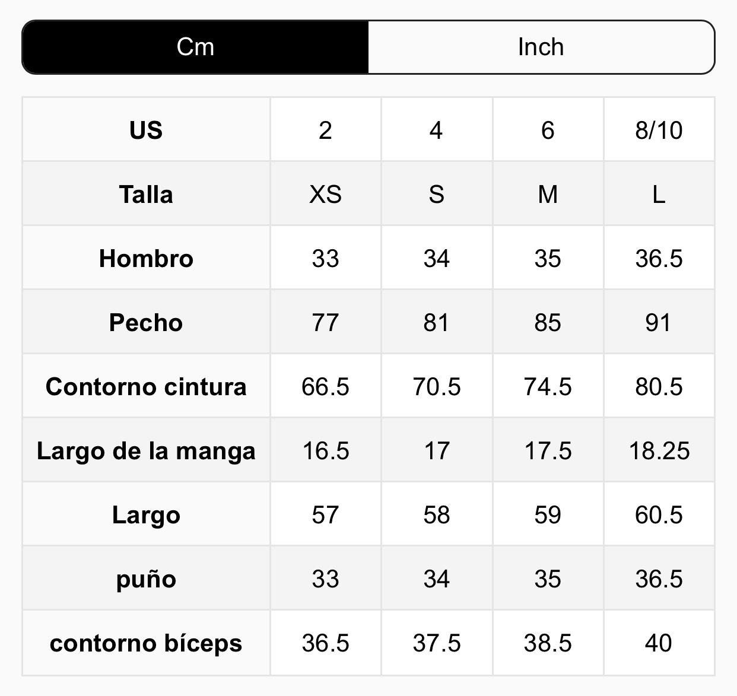737x696 pixels.
Task: Click the waist value 66.5
Action: coord(325,386)
